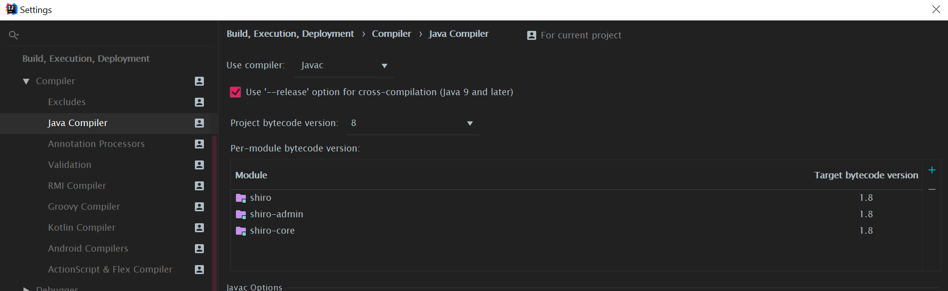Open Annotation Processors settings page
The height and width of the screenshot is (291, 948).
[x=96, y=144]
